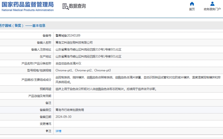Click National Medical Products Administration text
The height and width of the screenshot is (139, 223).
tap(28, 10)
